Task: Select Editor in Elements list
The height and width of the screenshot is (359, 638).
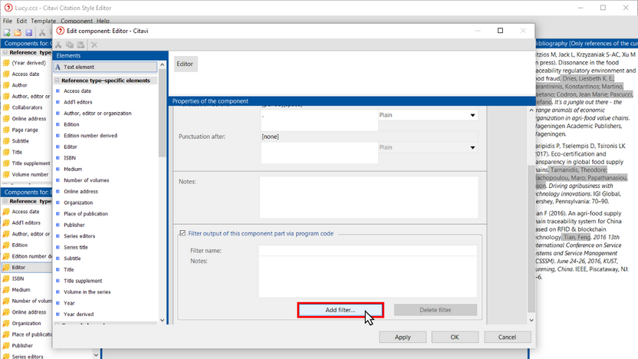Action: tap(71, 147)
